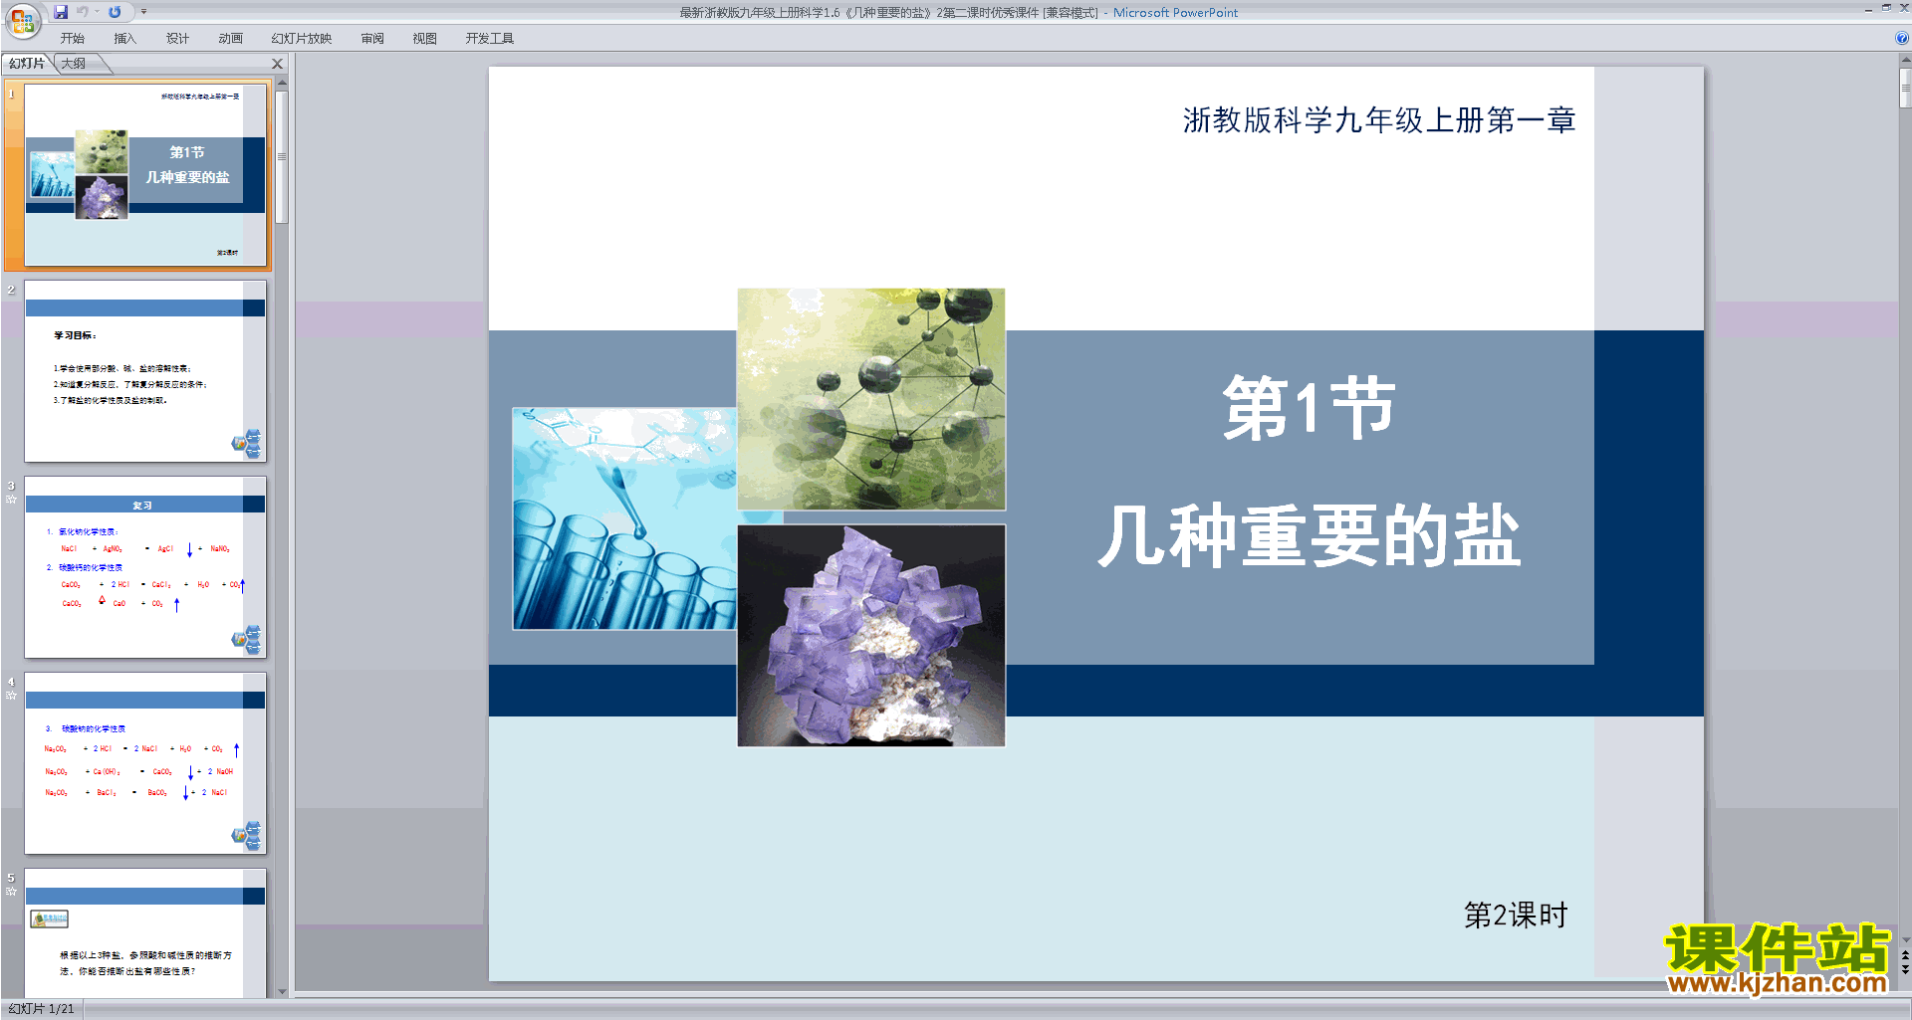Open the 开发工具 ribbon tab

489,38
